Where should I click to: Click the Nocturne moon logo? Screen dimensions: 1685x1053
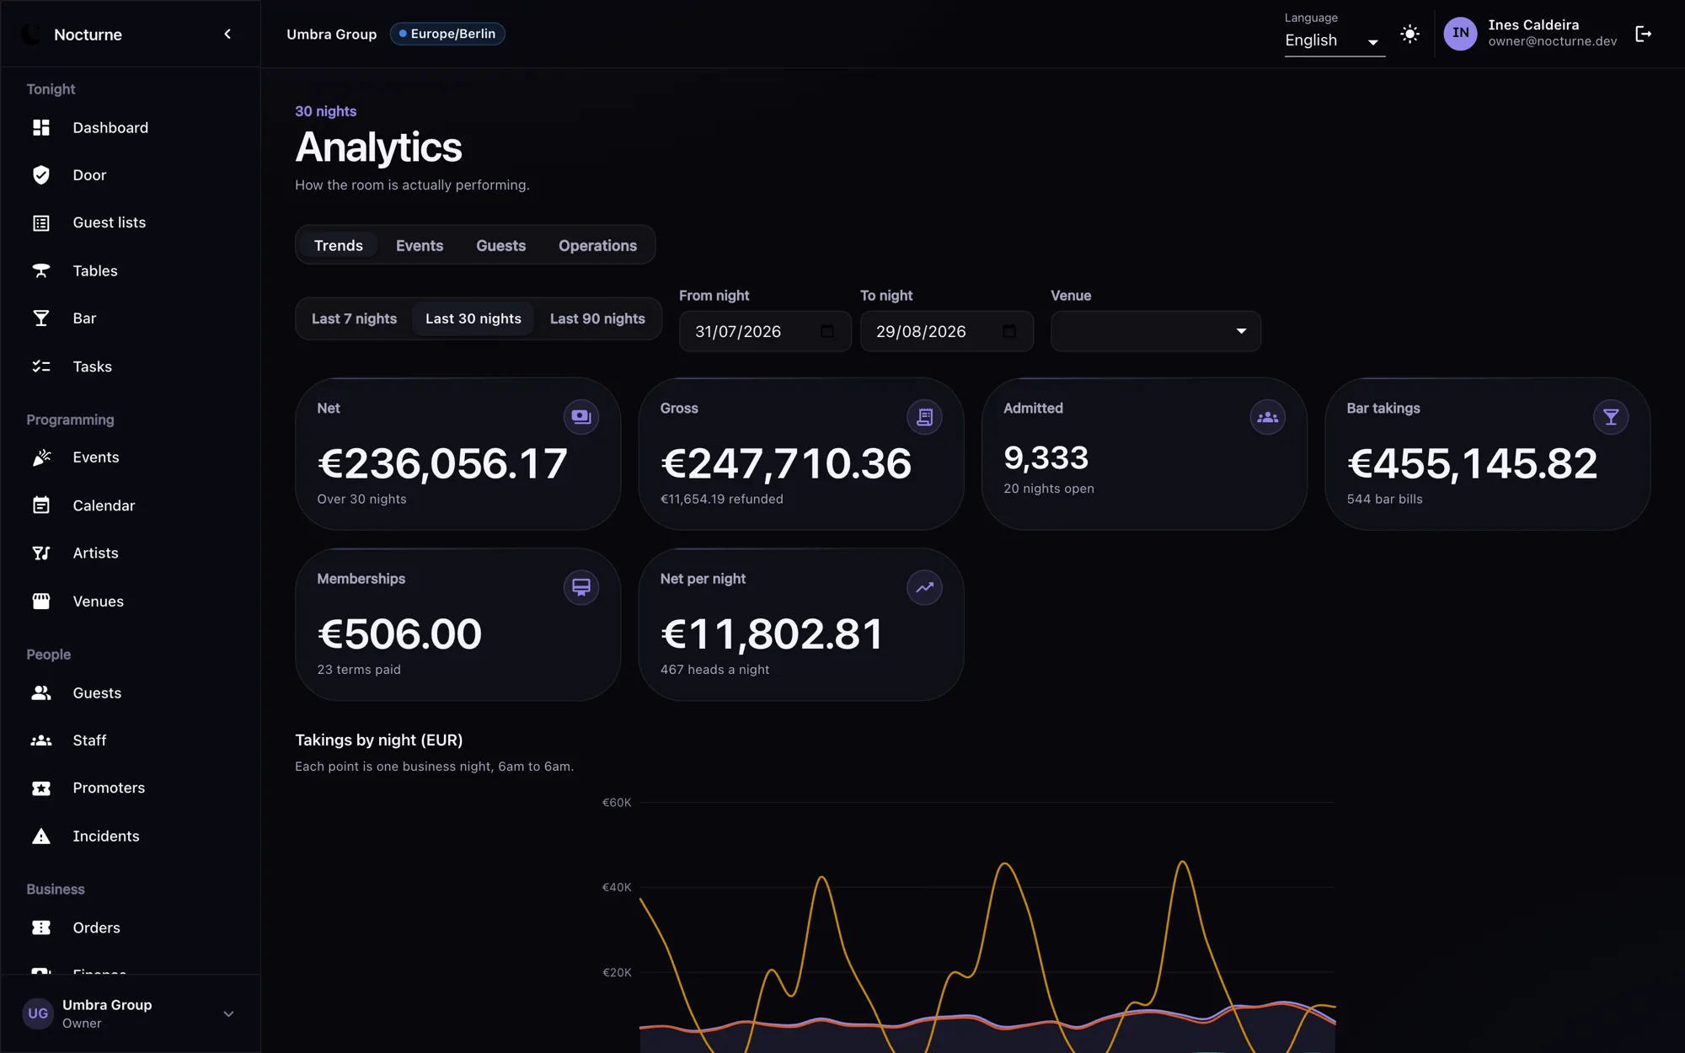31,34
